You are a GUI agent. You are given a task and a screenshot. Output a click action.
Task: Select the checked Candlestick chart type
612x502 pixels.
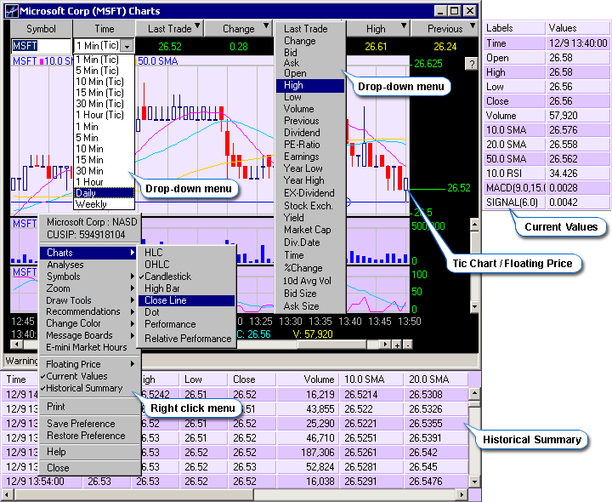[167, 277]
